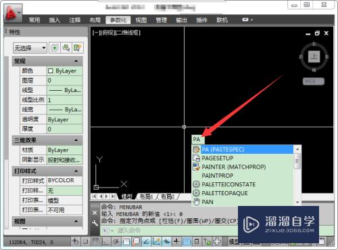
Task: Select PA (PASTESPEC) from the suggestion list
Action: click(243, 149)
